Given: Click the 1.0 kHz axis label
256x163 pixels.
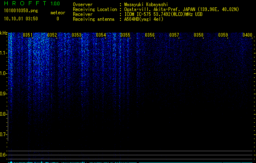Looking at the screenshot, I should point(3,73).
